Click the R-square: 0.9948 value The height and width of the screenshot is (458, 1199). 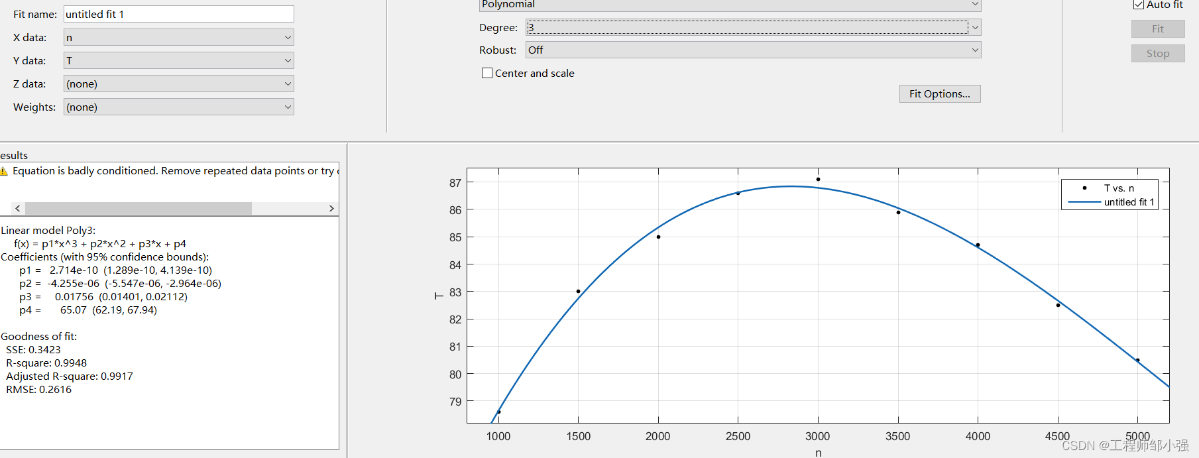(46, 363)
